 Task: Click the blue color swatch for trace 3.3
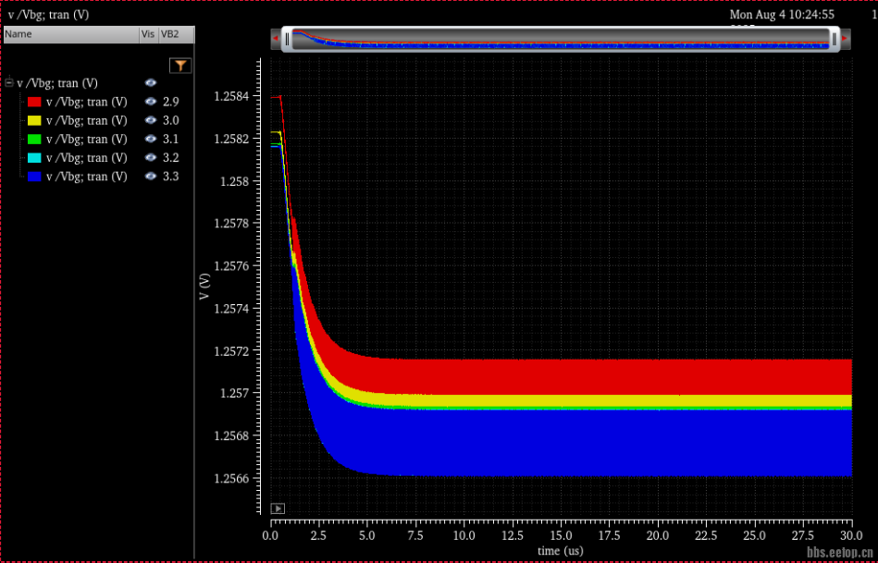35,177
